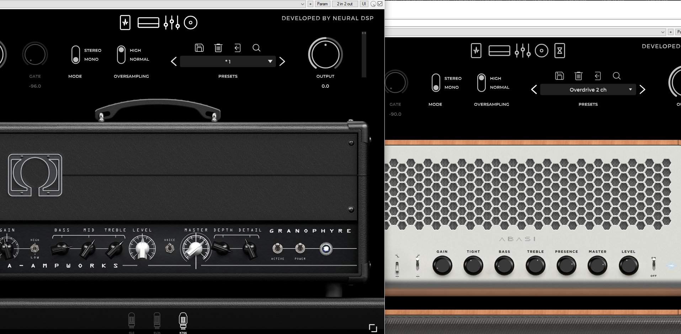Open the hourglass delay icon in Abasi window
The height and width of the screenshot is (334, 681).
point(560,51)
